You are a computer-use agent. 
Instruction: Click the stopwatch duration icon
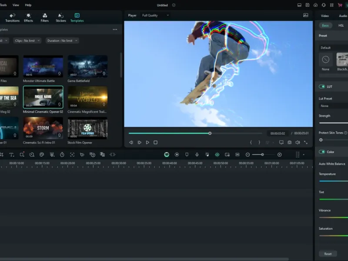point(62,155)
